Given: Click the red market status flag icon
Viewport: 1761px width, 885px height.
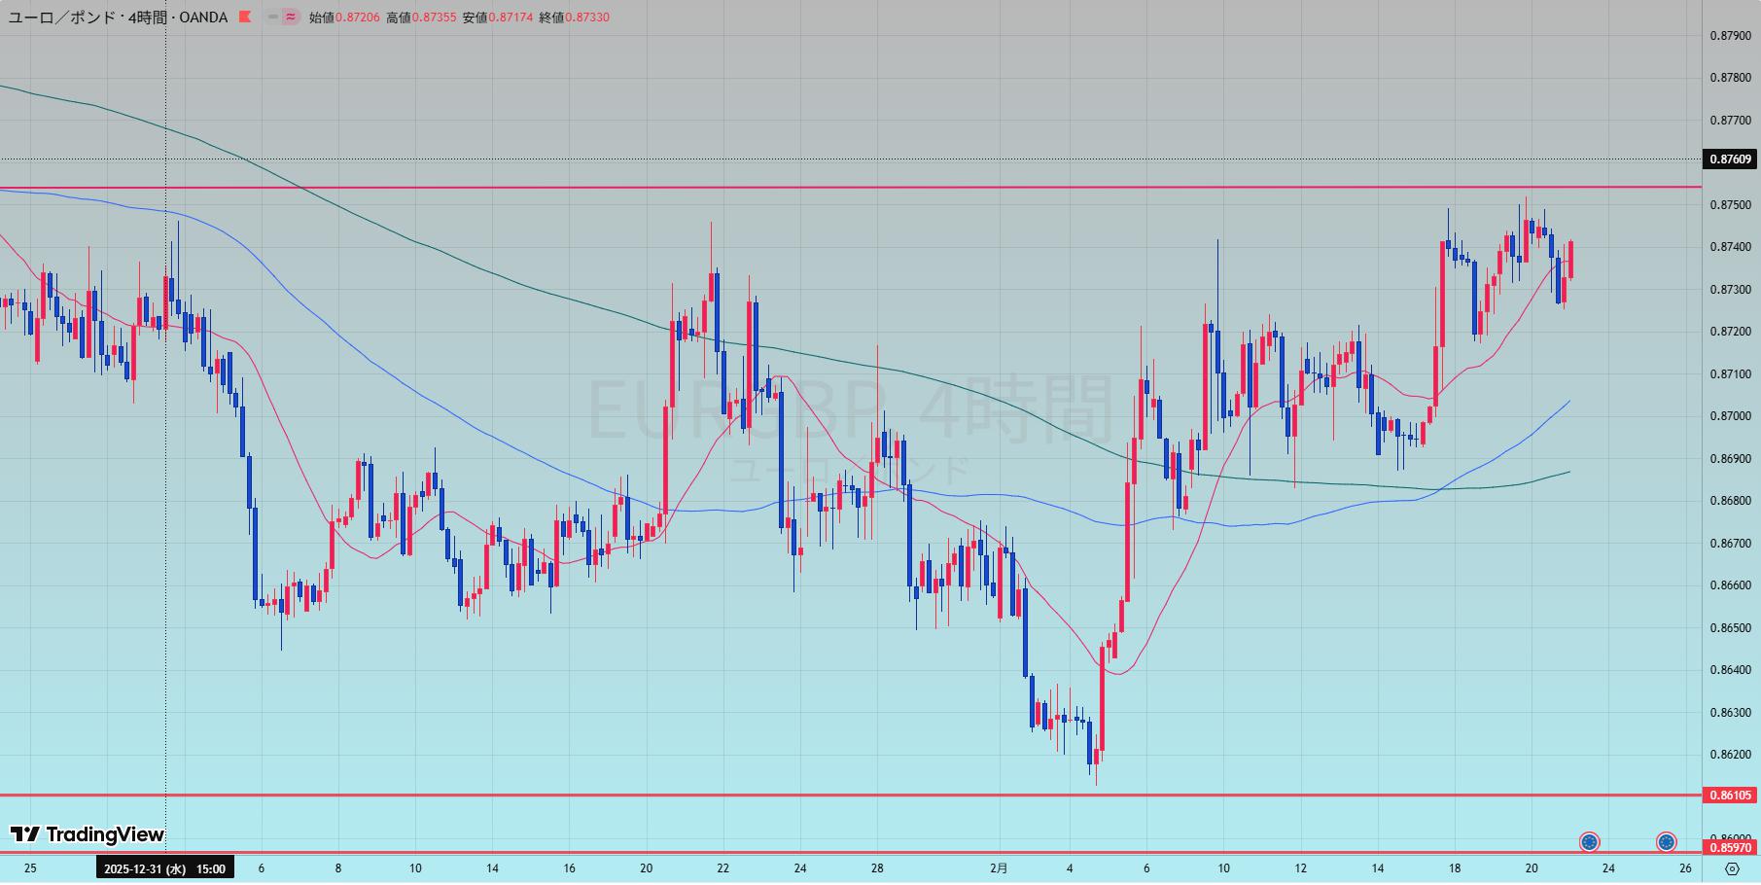Looking at the screenshot, I should [x=244, y=18].
